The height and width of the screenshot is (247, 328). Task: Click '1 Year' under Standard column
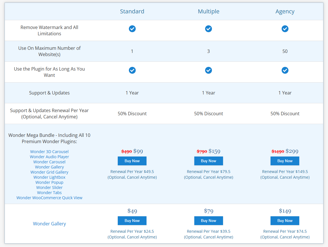tap(132, 93)
